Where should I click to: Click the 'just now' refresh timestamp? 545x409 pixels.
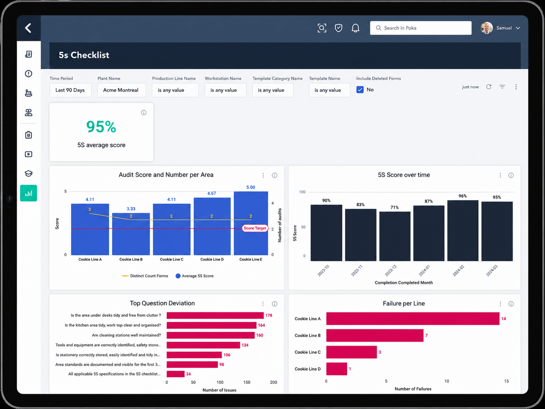[470, 87]
